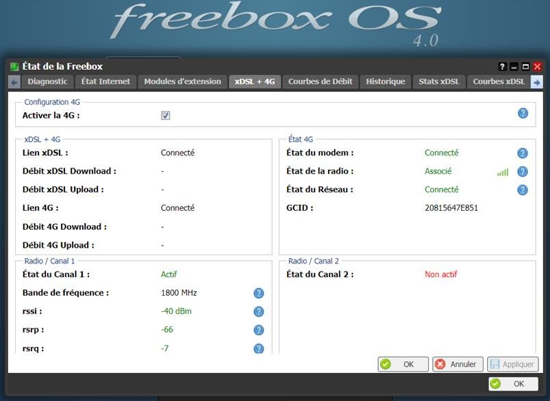Switch to the Courbes xDSL tab
This screenshot has height=401, width=550.
click(x=499, y=81)
